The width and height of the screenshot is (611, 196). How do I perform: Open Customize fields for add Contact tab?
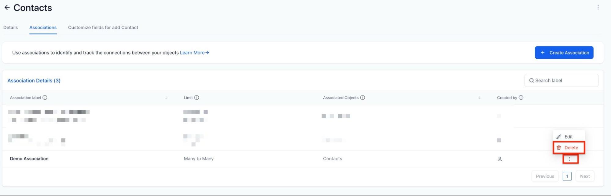[103, 27]
